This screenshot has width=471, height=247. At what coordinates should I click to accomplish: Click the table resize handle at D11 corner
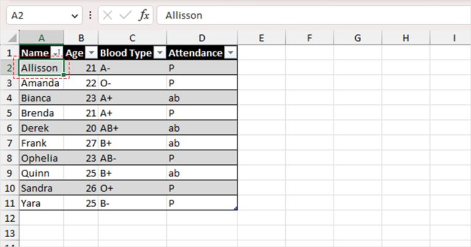pyautogui.click(x=235, y=208)
